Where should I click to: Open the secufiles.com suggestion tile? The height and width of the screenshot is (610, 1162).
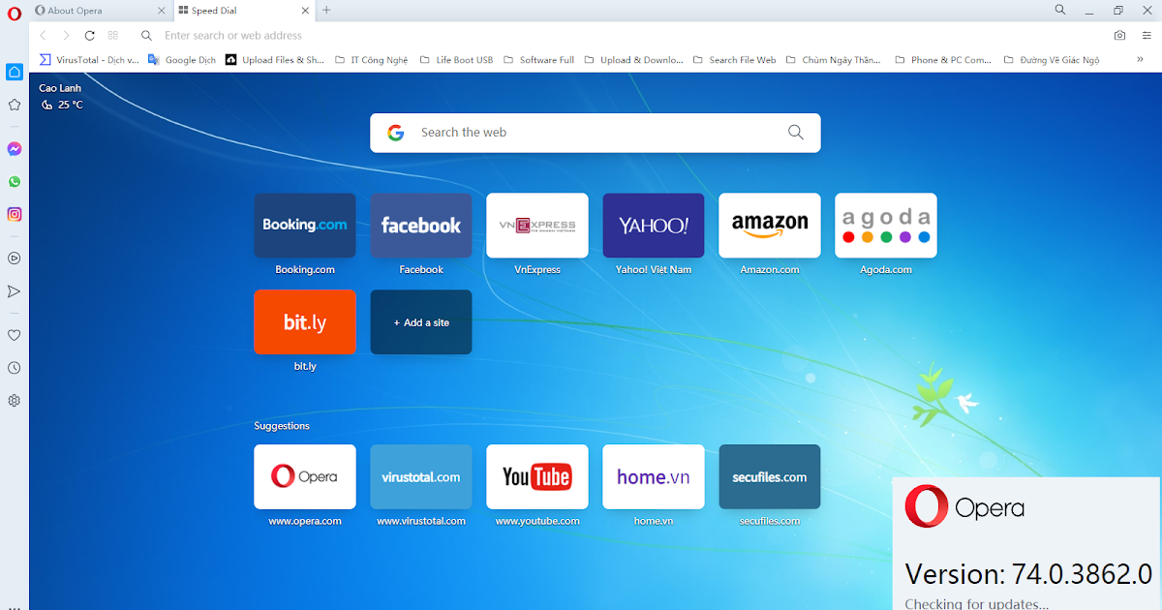(770, 476)
